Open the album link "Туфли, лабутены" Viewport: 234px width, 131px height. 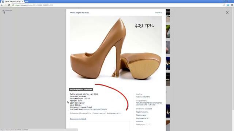[x=143, y=97]
